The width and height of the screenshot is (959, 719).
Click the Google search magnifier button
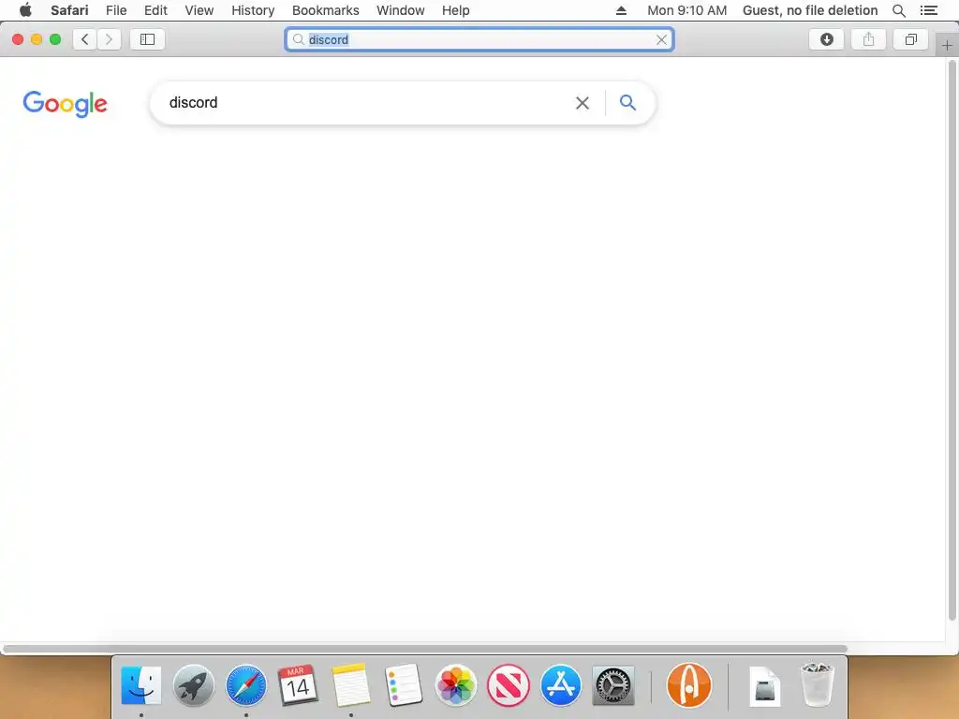pyautogui.click(x=627, y=103)
